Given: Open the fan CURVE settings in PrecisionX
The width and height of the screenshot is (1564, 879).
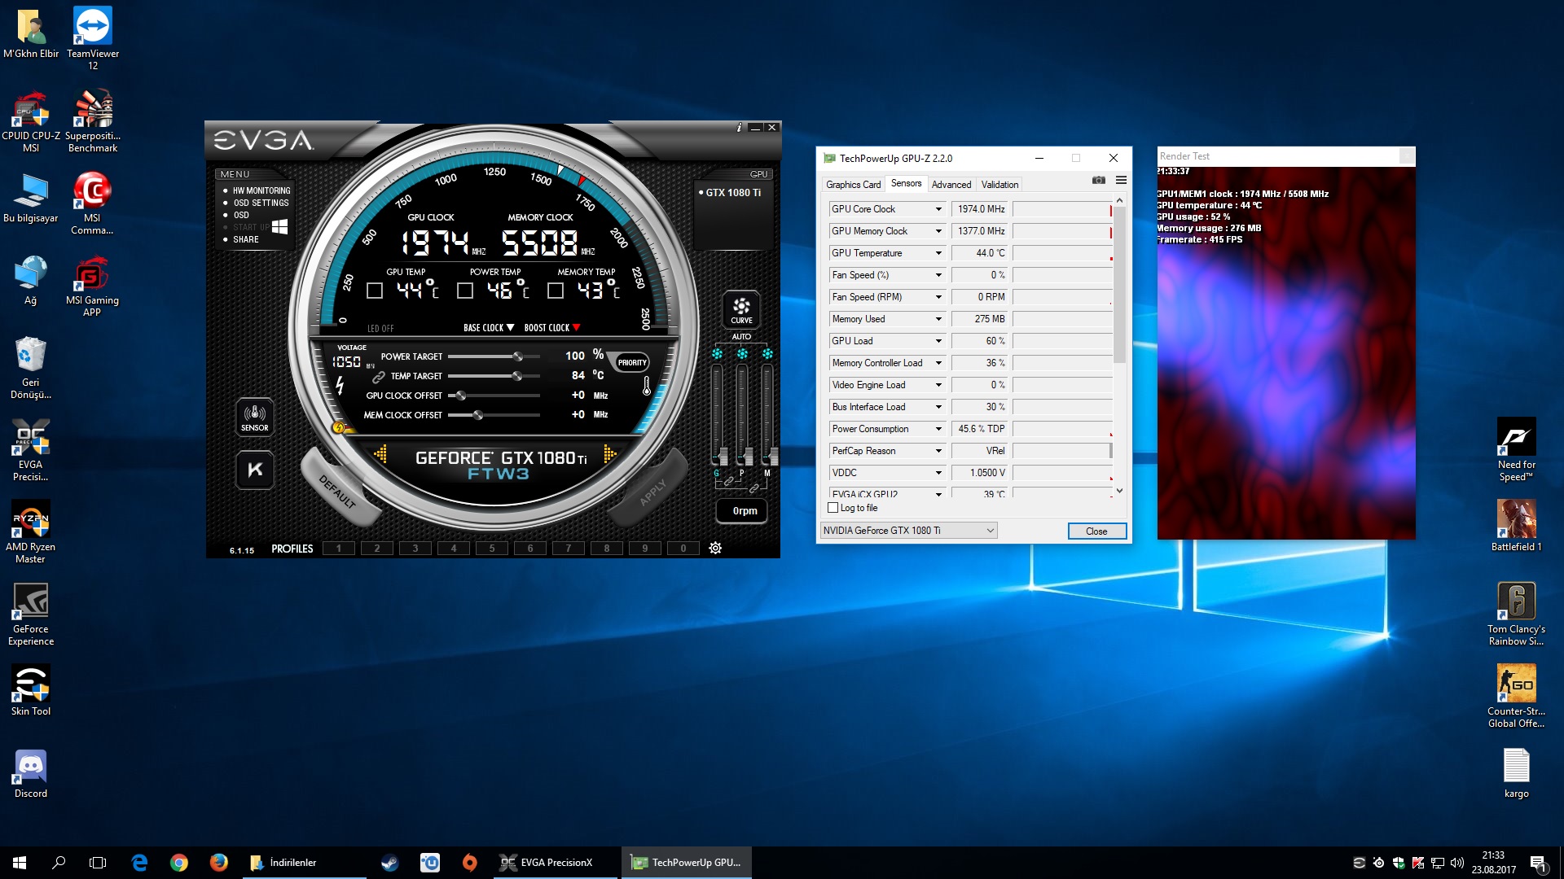Looking at the screenshot, I should click(741, 310).
